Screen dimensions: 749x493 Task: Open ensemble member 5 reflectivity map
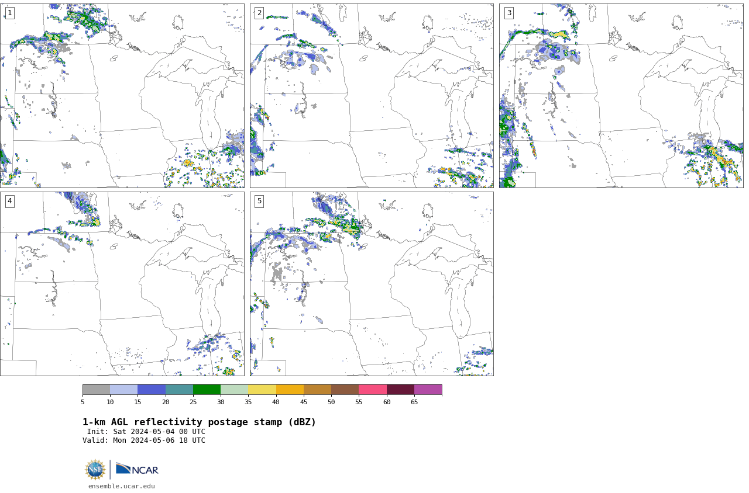372,284
